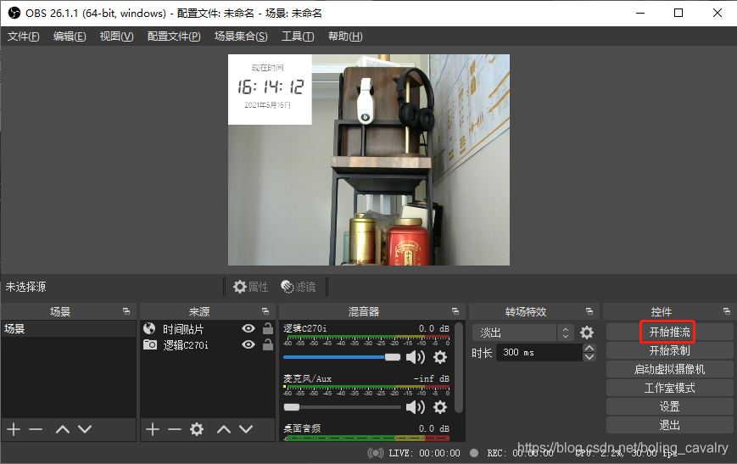Hide the 时间贴片 source eye toggle
Viewport: 737px width, 464px height.
pyautogui.click(x=248, y=328)
